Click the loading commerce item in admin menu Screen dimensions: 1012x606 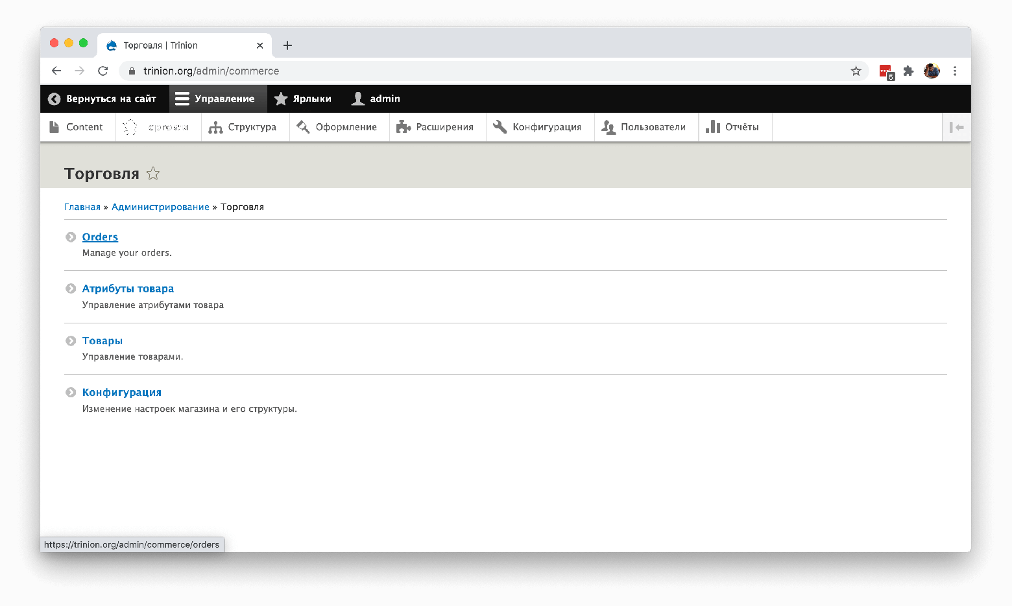158,127
